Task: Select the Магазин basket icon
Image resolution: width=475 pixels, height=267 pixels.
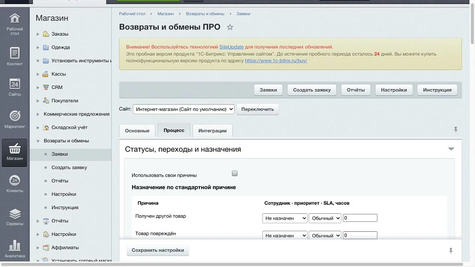Action: click(14, 149)
